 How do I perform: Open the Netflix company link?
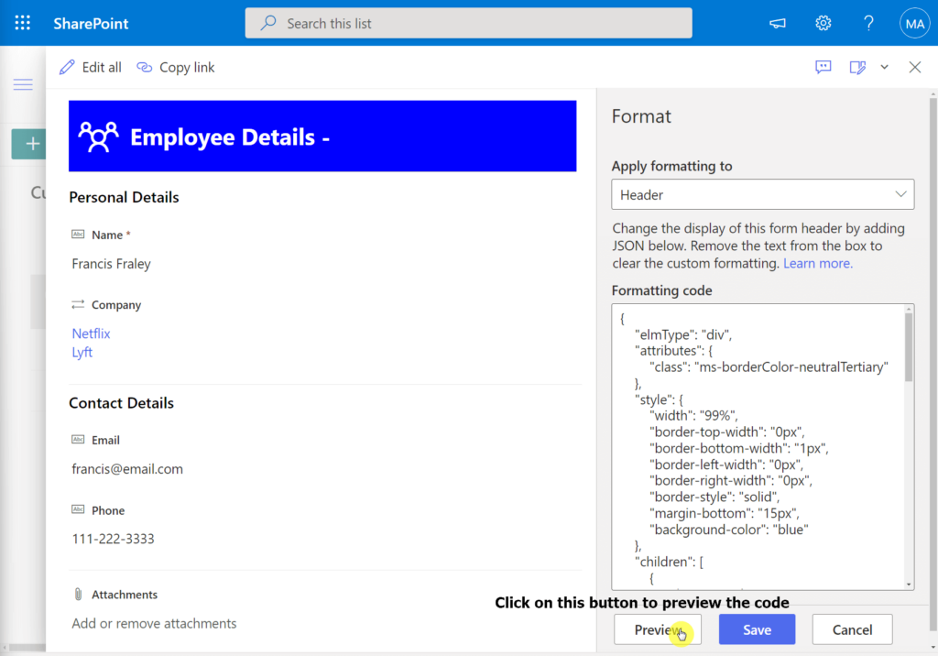click(91, 333)
